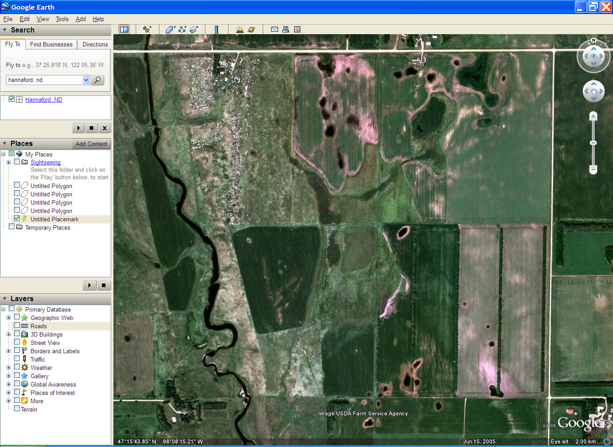The image size is (613, 447).
Task: Click the move joystick hand control
Action: pyautogui.click(x=594, y=91)
